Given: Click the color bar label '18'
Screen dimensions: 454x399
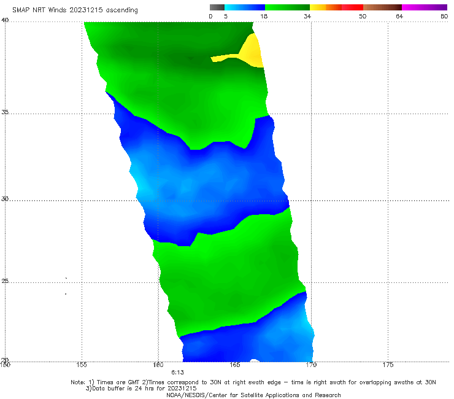Looking at the screenshot, I should tap(264, 16).
